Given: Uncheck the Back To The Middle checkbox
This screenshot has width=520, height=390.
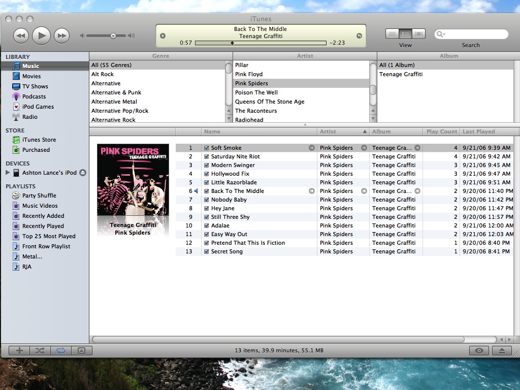Looking at the screenshot, I should click(206, 191).
